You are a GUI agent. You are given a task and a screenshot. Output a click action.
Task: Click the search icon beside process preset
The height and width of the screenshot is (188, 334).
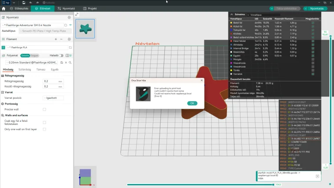coord(70,63)
